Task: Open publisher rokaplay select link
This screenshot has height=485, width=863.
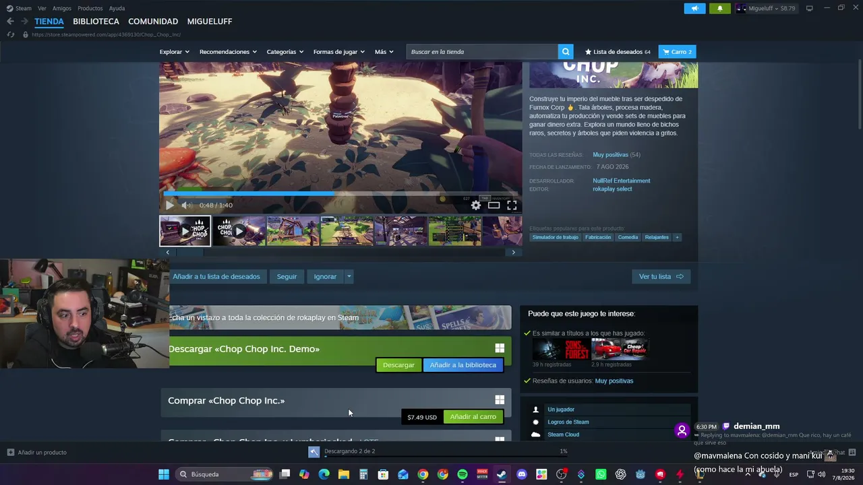Action: (612, 189)
